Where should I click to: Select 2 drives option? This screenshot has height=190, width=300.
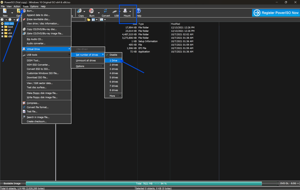[x=113, y=65]
